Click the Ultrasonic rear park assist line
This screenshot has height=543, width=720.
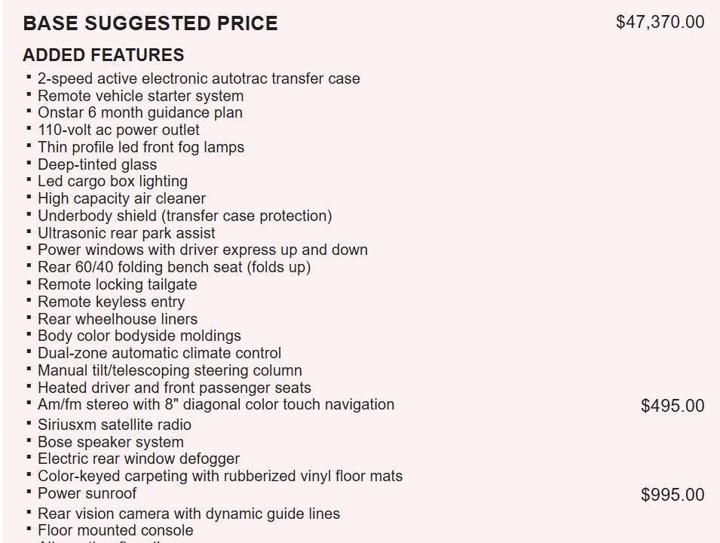pyautogui.click(x=126, y=233)
